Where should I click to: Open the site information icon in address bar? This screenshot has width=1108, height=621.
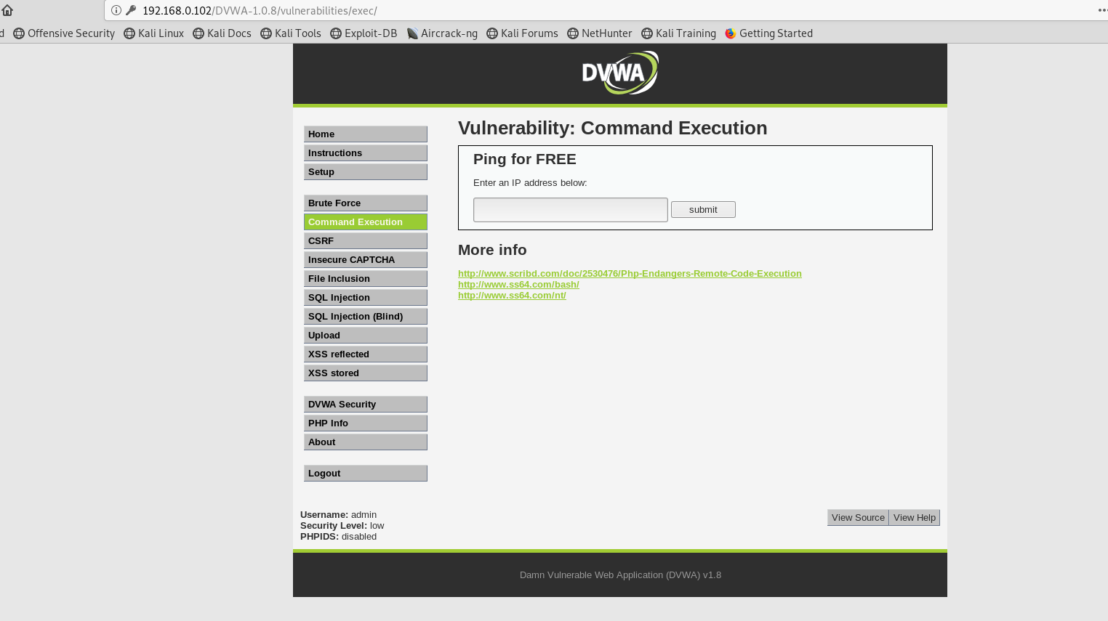(x=116, y=10)
